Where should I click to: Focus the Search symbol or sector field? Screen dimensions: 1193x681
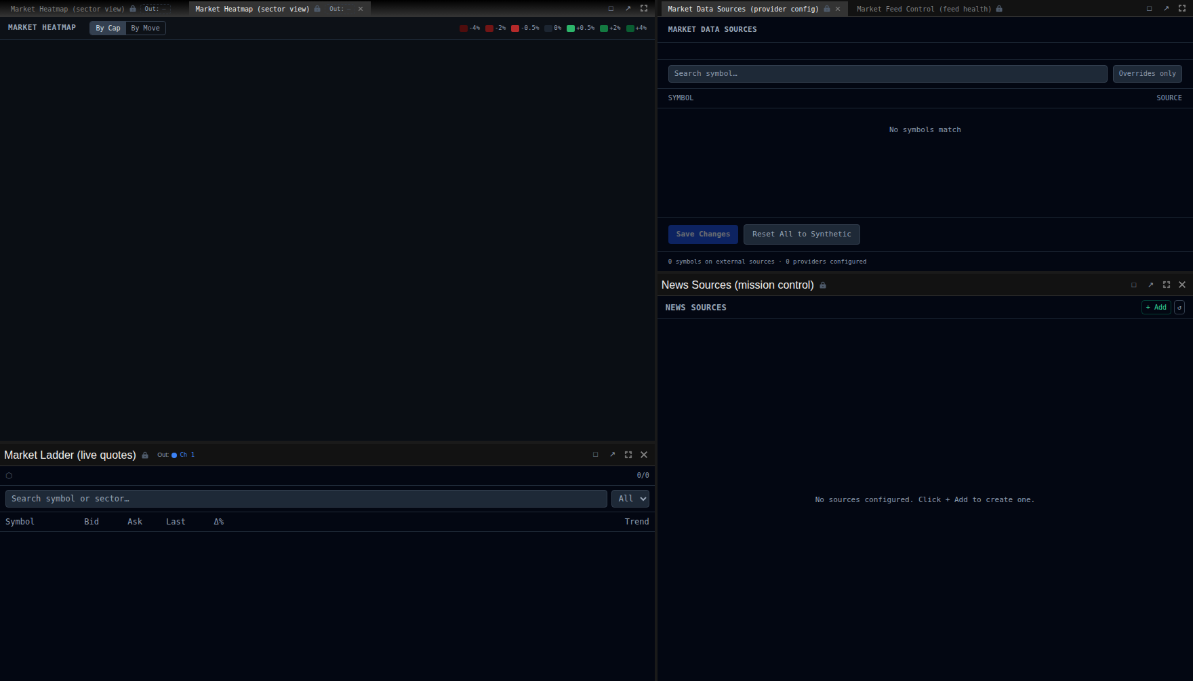tap(306, 499)
